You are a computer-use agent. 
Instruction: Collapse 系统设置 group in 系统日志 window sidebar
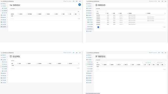(x=90, y=17)
